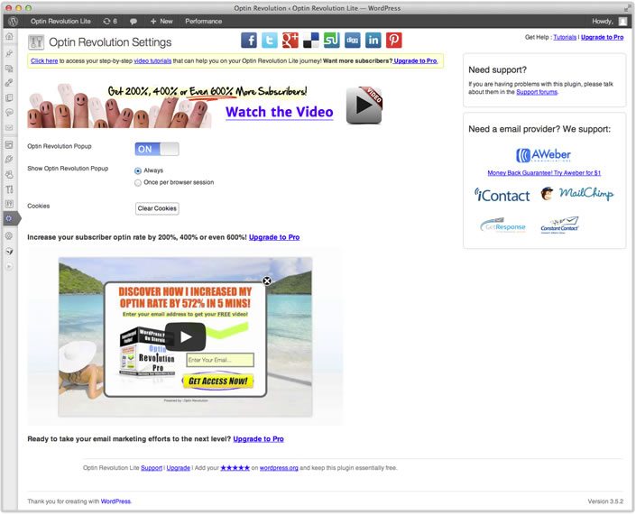
Task: Click the 'Click here' tutorial link
Action: pyautogui.click(x=44, y=60)
